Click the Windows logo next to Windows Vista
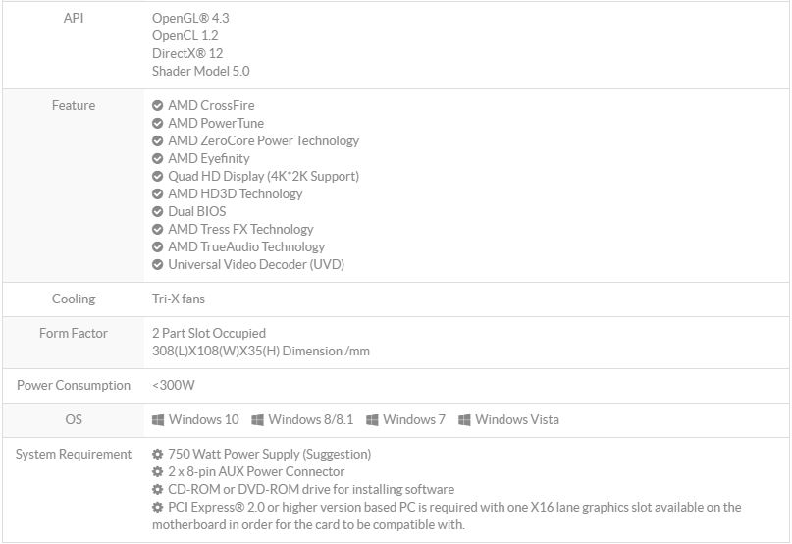This screenshot has height=544, width=792. click(x=464, y=420)
